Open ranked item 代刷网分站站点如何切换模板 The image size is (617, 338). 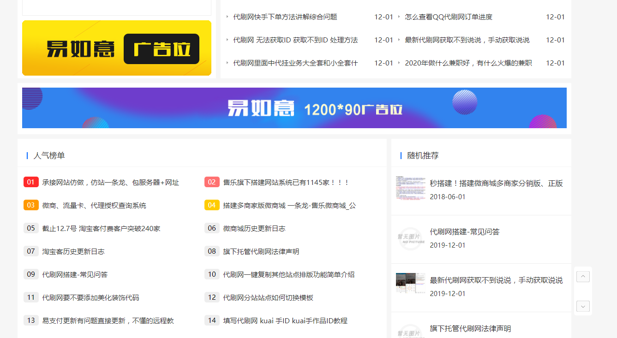(268, 298)
